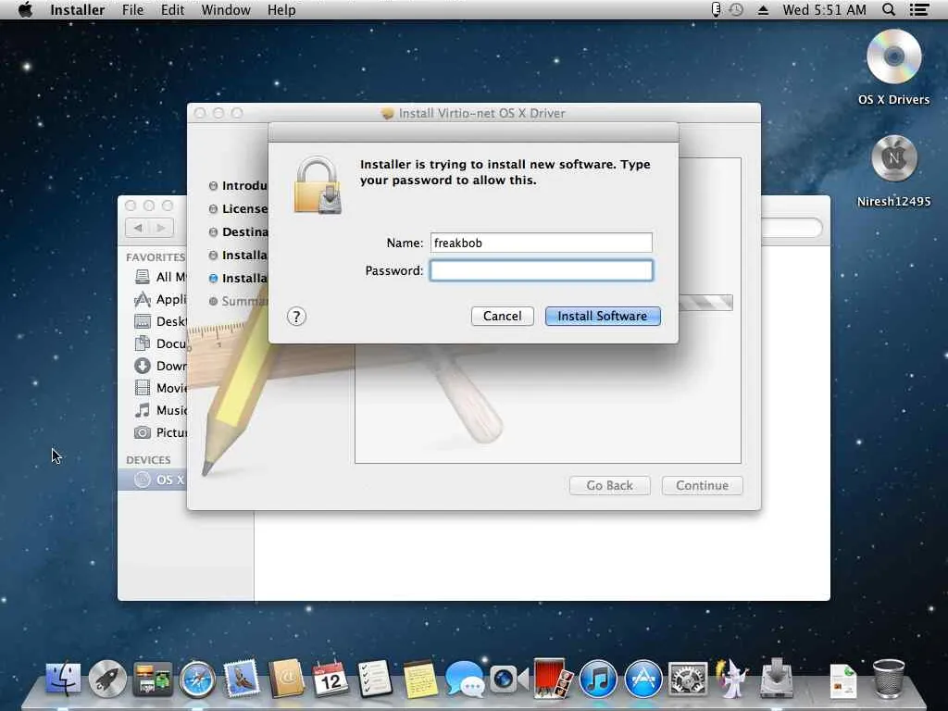This screenshot has height=711, width=948.
Task: Click the eject icon in menu bar
Action: pos(763,9)
